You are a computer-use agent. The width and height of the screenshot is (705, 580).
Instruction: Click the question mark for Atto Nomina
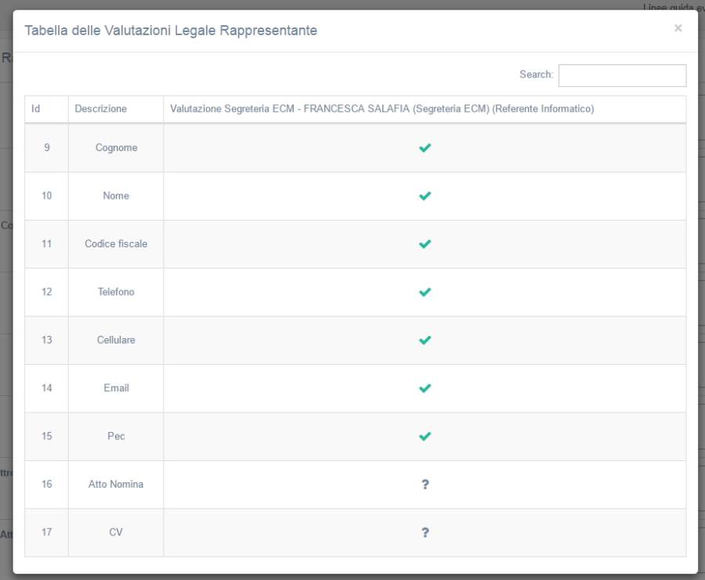(425, 485)
